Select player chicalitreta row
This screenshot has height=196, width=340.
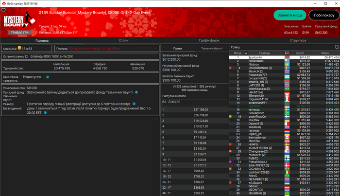pyautogui.click(x=284, y=193)
